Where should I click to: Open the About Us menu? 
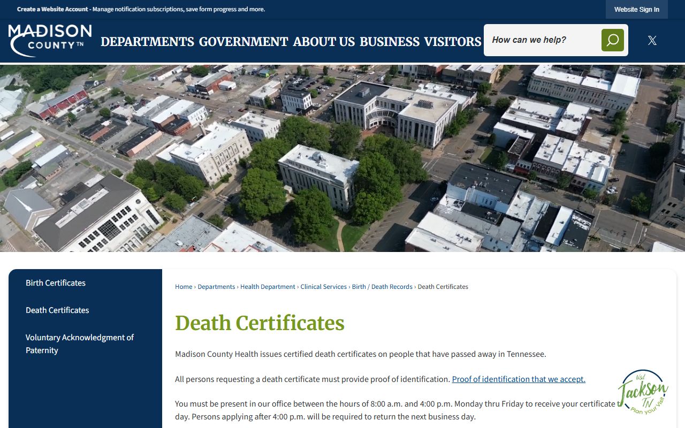pyautogui.click(x=324, y=42)
